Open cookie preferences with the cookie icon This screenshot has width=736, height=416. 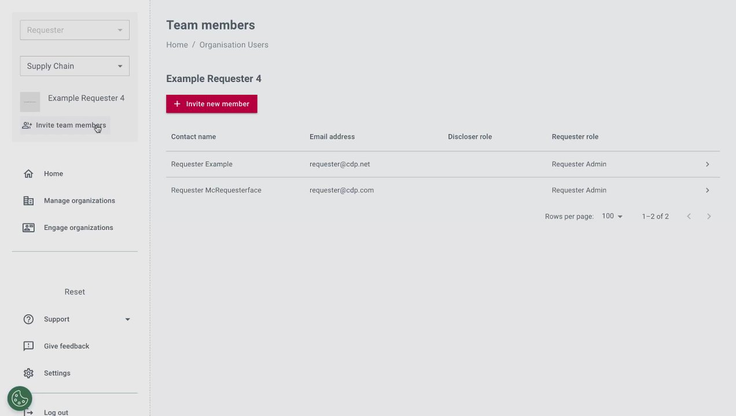pyautogui.click(x=20, y=399)
